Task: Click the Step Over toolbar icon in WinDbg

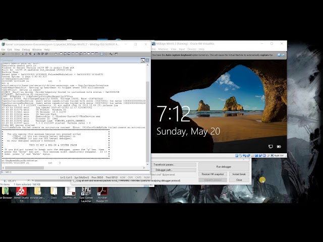Action: 42,54
